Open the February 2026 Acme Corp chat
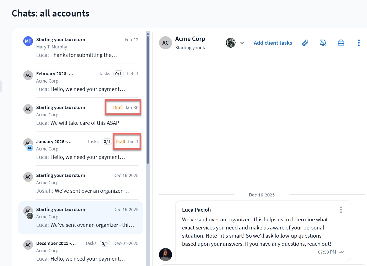 (x=81, y=81)
